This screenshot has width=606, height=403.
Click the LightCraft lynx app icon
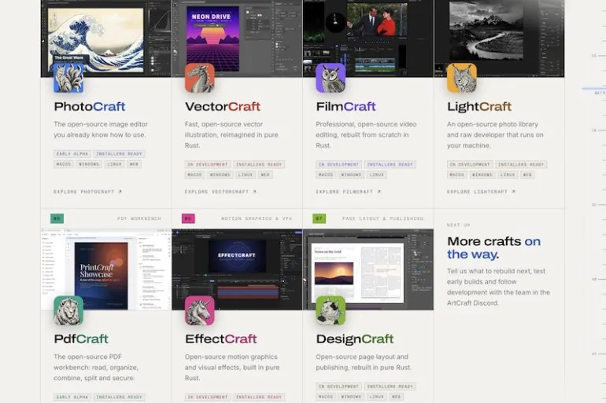coord(462,78)
